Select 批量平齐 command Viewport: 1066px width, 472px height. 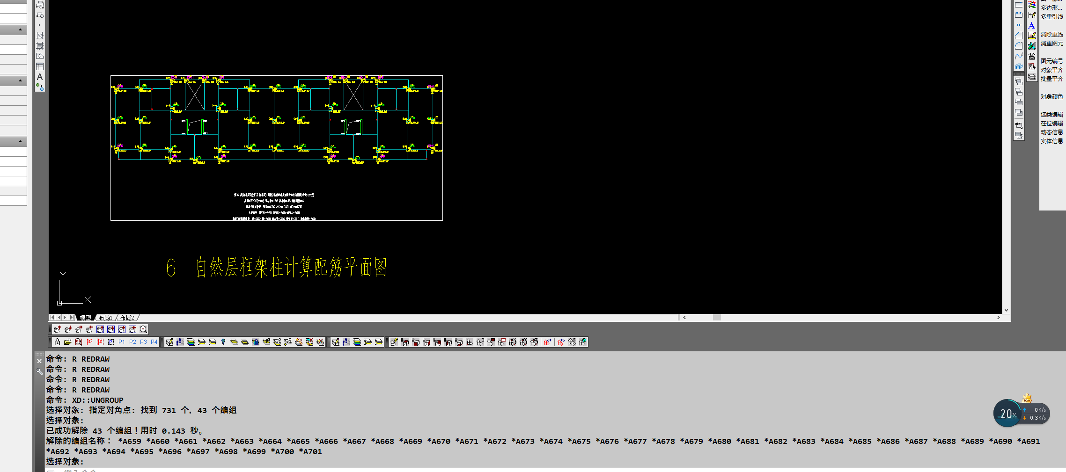pyautogui.click(x=1051, y=79)
